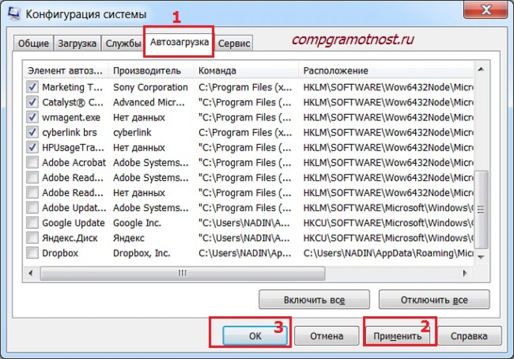The image size is (514, 359).
Task: Sort by Расположение column header
Action: (386, 70)
